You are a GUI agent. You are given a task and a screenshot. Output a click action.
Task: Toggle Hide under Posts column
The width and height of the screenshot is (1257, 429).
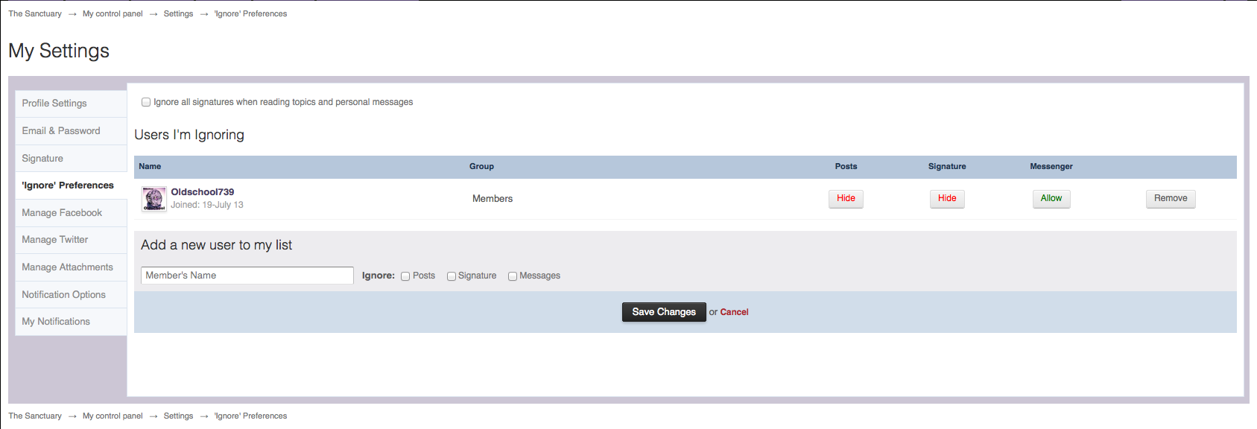click(846, 198)
